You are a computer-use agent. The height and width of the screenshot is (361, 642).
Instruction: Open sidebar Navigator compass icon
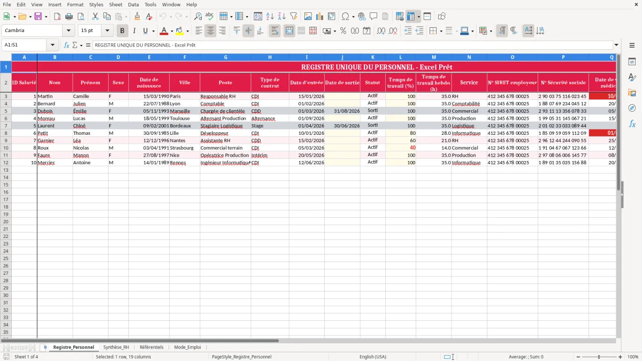coord(632,108)
